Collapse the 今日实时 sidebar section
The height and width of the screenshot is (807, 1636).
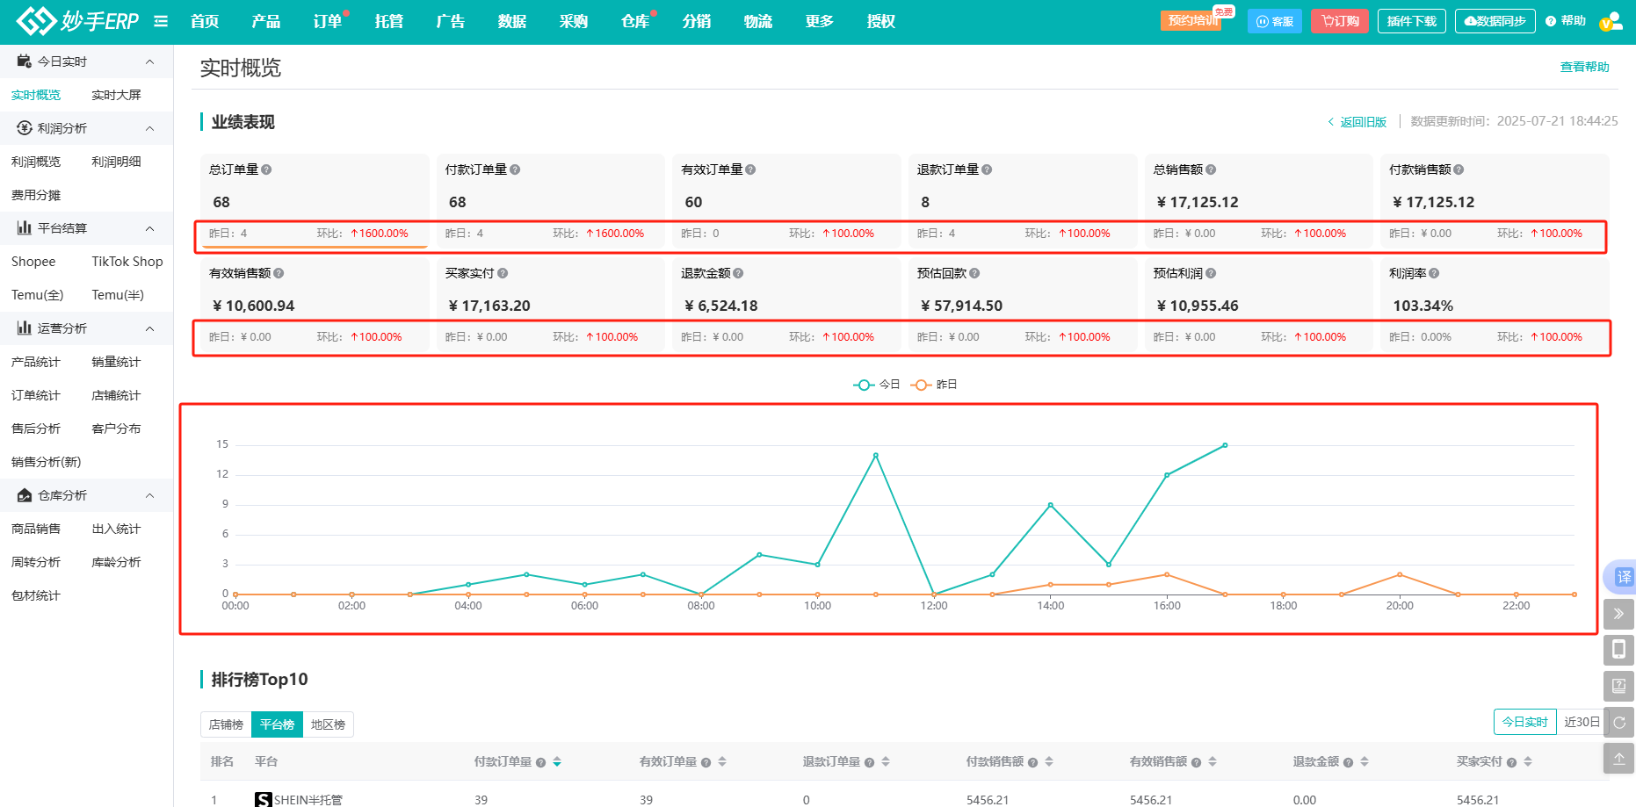(x=149, y=61)
